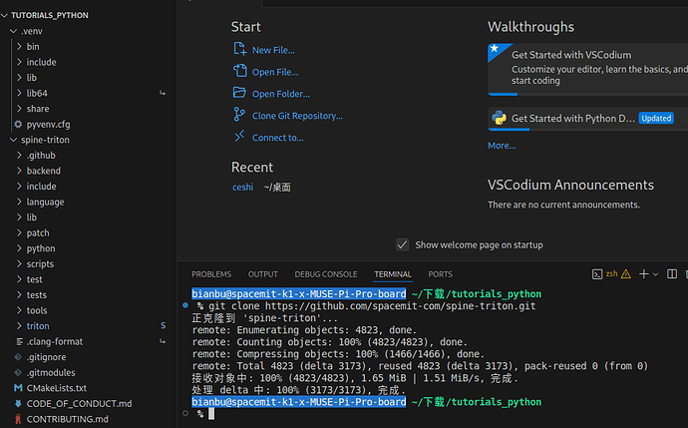Open CODE_OF_CONDUCT.md in the explorer
Viewport: 688px width, 428px height.
point(79,403)
